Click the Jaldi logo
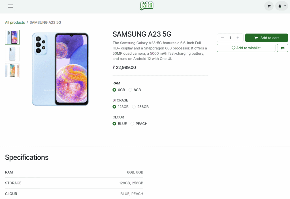The width and height of the screenshot is (290, 199). click(146, 6)
